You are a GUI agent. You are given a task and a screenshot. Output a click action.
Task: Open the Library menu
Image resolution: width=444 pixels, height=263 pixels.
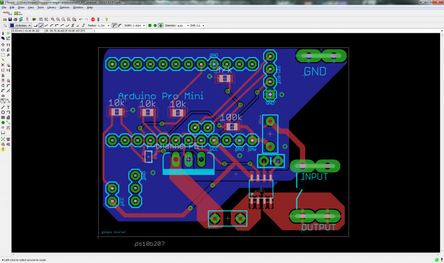point(51,7)
